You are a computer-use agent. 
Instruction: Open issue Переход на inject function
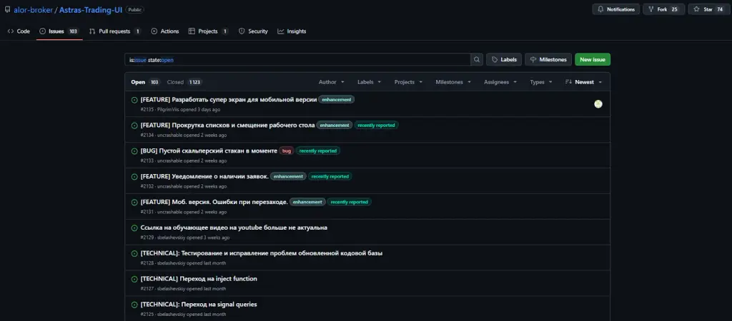tap(199, 279)
